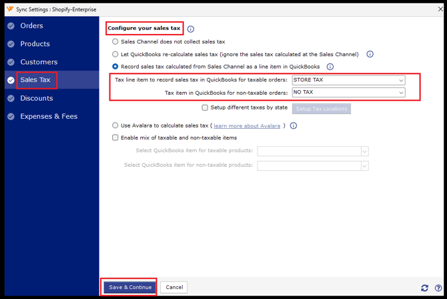Open the Orders settings section
Image resolution: width=447 pixels, height=299 pixels.
(x=52, y=25)
